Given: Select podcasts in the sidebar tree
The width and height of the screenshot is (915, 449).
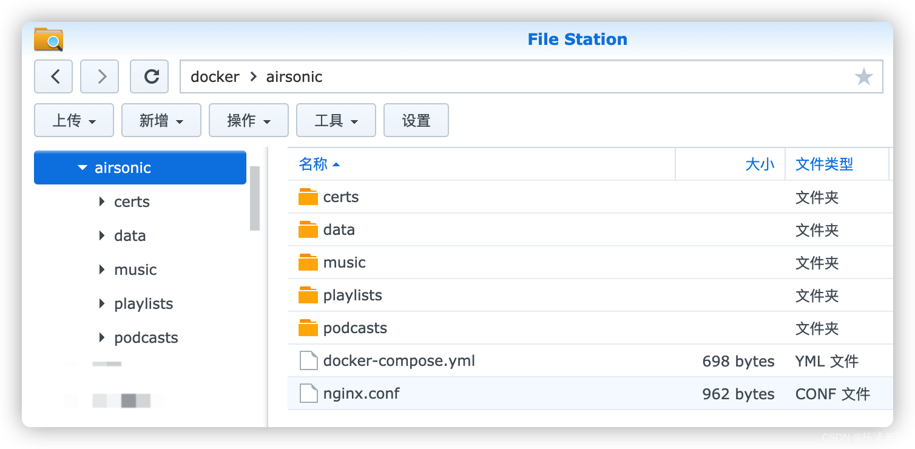Looking at the screenshot, I should (x=146, y=337).
